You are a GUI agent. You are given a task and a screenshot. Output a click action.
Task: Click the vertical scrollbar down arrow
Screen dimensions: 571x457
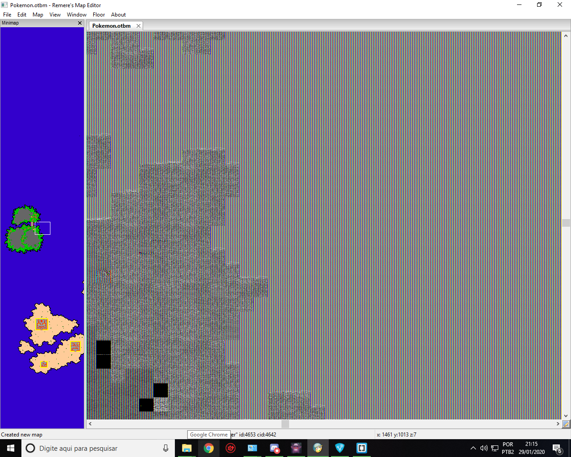(566, 415)
